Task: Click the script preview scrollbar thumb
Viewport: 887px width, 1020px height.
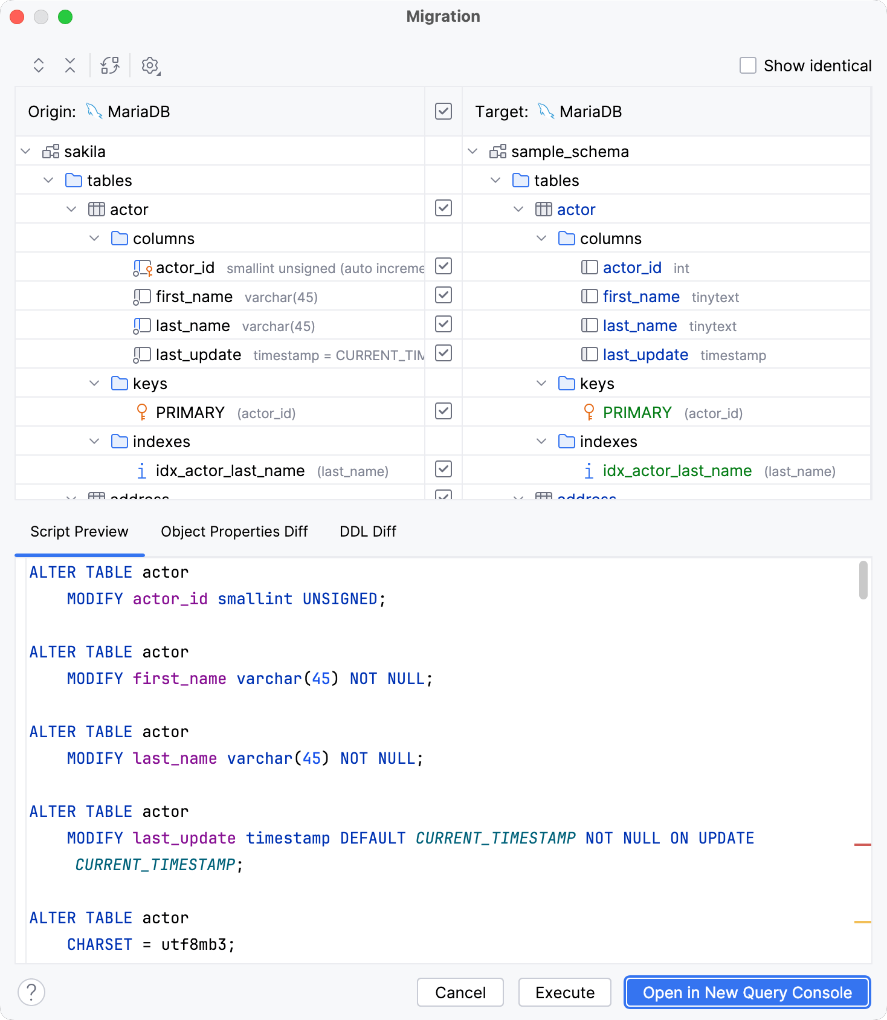Action: pyautogui.click(x=863, y=580)
